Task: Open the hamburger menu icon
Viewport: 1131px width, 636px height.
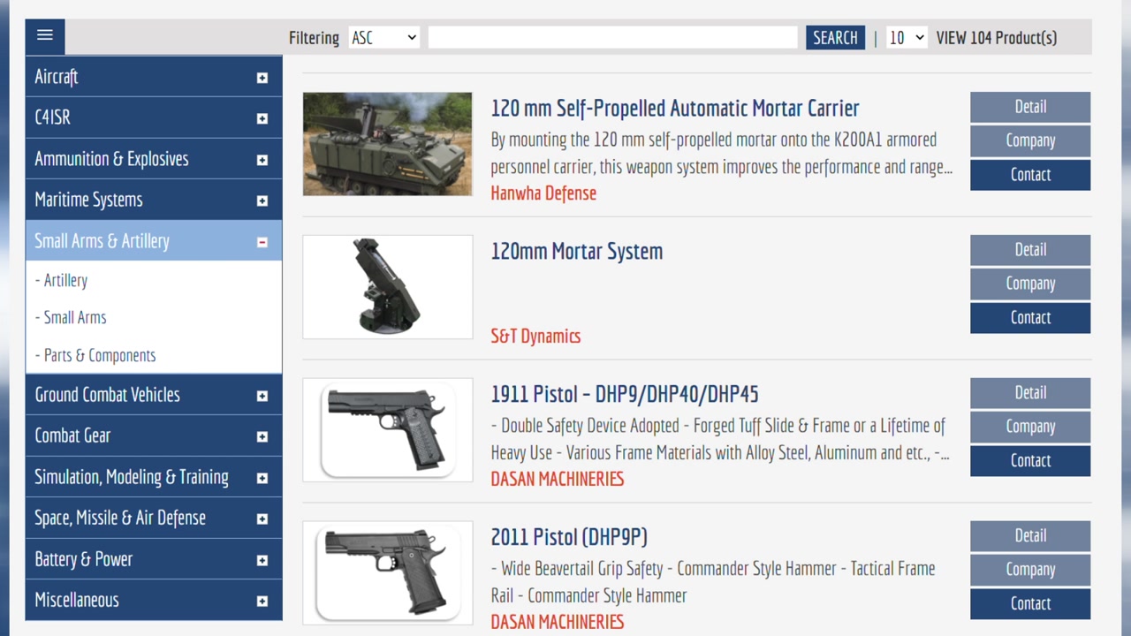Action: tap(45, 36)
